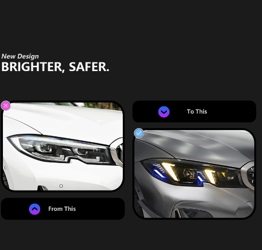The height and width of the screenshot is (250, 262).
Task: Click the down chevron icon beside To This
Action: 164,112
